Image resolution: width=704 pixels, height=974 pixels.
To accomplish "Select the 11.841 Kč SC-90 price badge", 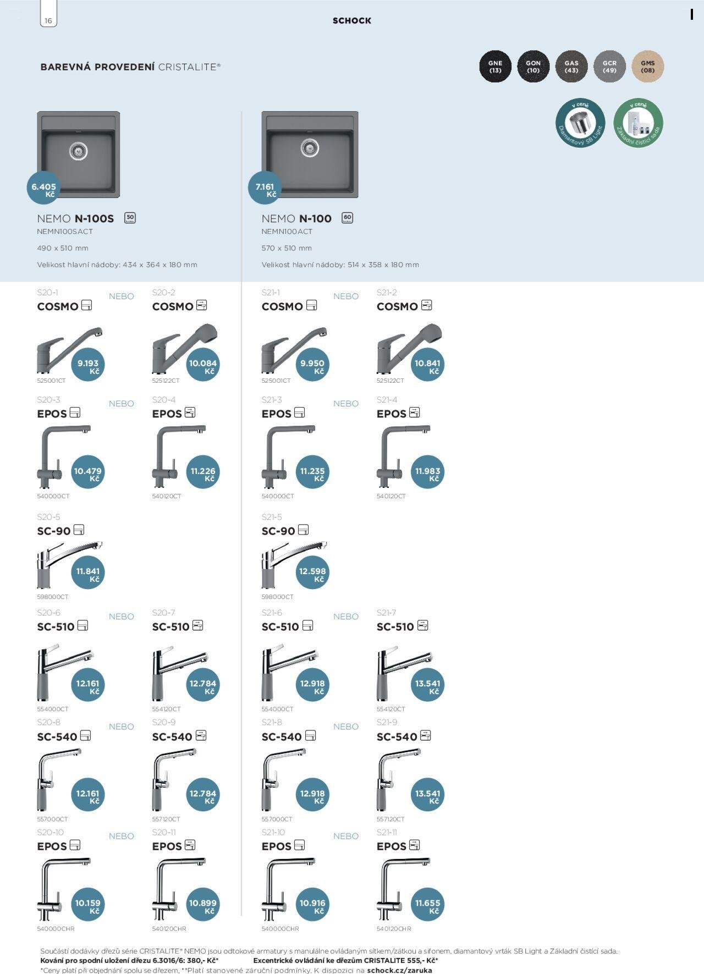I will pos(88,572).
